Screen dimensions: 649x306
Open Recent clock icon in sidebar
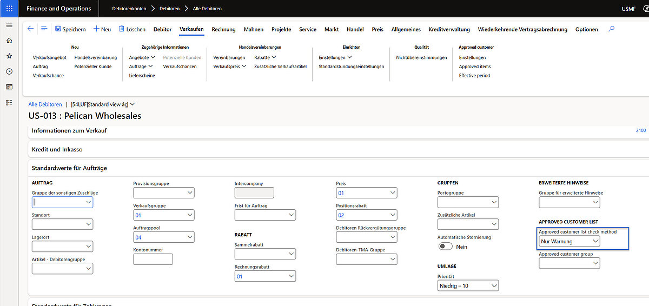pos(9,71)
